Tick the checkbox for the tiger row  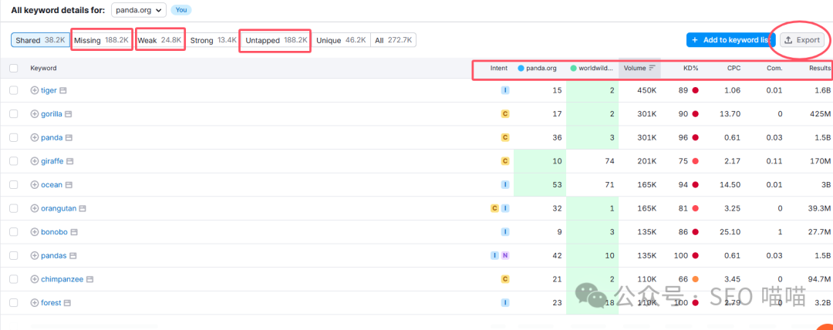(13, 90)
